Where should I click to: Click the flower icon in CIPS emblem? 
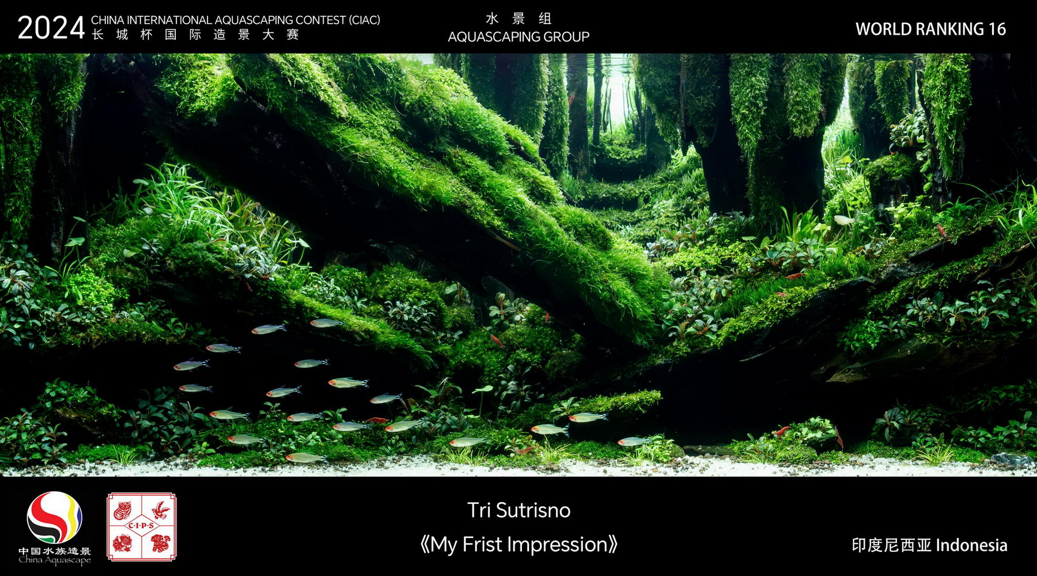click(x=123, y=543)
